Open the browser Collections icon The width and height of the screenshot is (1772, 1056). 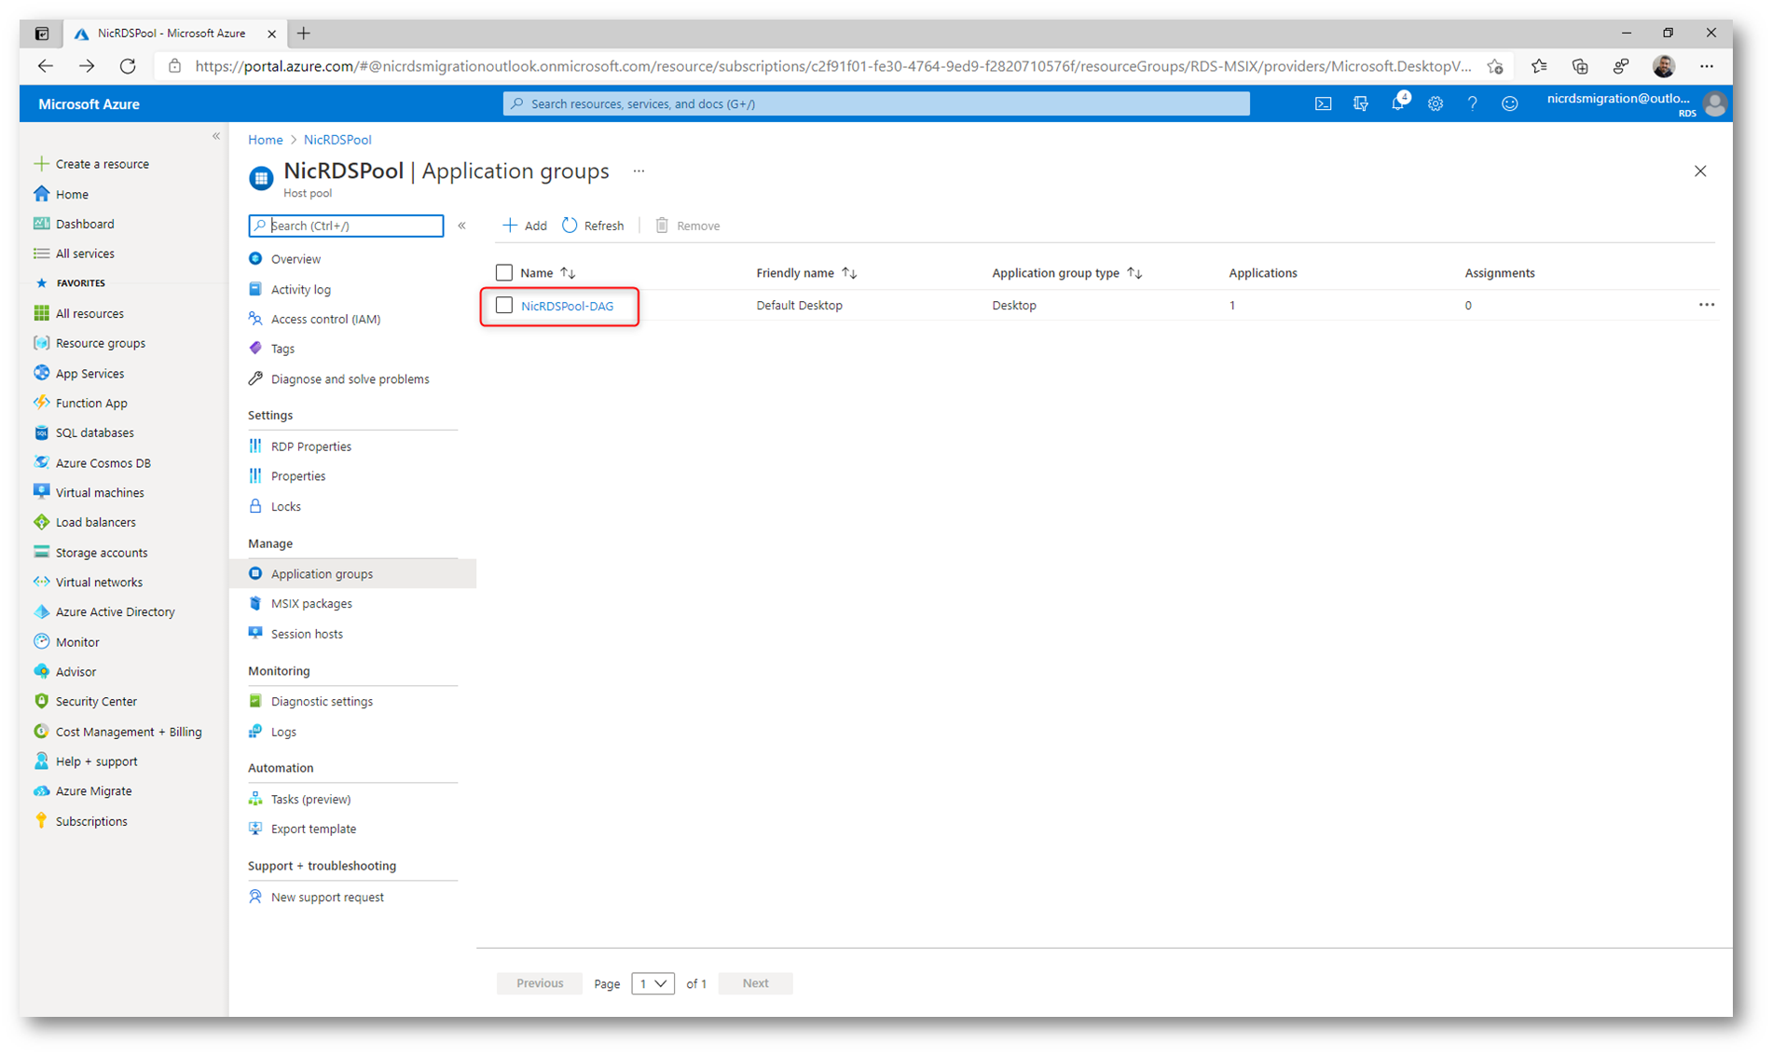click(1579, 66)
